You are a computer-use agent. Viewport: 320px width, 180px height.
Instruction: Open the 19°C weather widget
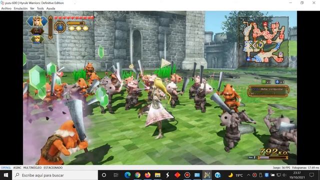[x=235, y=175]
